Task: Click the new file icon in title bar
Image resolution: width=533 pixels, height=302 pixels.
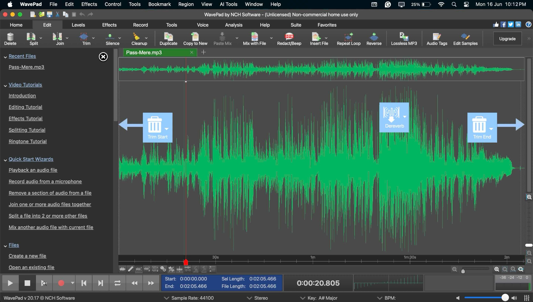Action: [33, 15]
